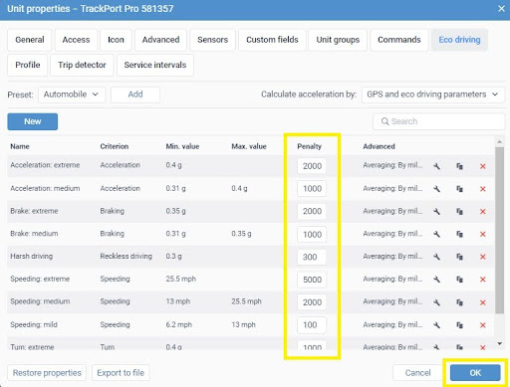
Task: Open the Unit groups tab
Action: [x=338, y=40]
